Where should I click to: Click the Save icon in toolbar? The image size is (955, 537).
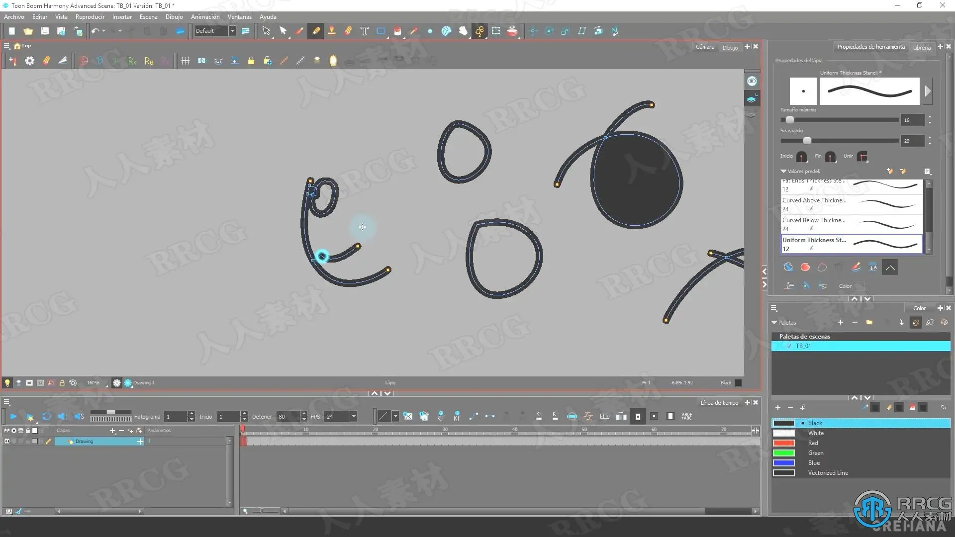click(45, 31)
